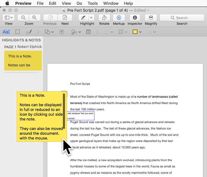Open the Preview application menu
Screen dimensions: 207x177
(23, 3)
